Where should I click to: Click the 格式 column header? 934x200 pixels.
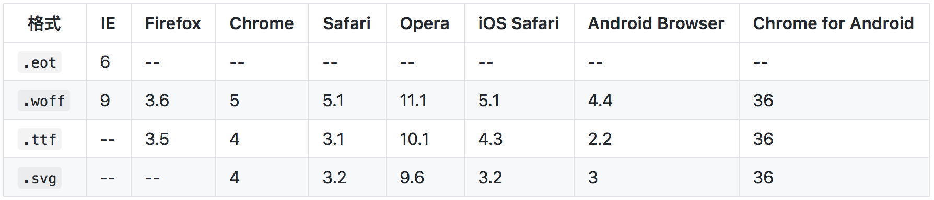tap(44, 23)
